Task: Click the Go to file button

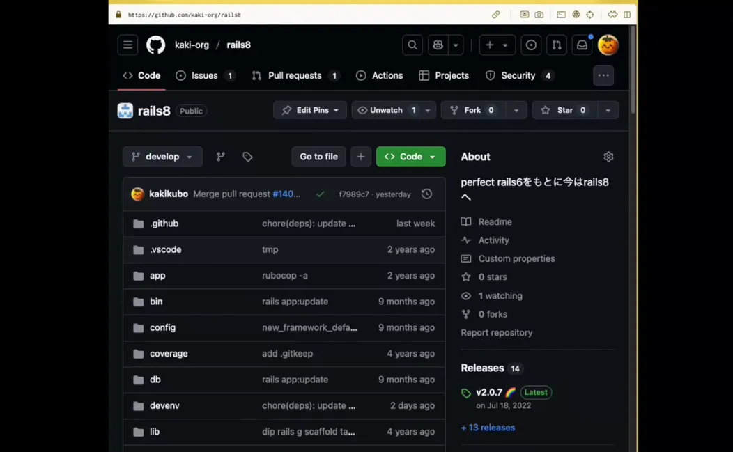Action: click(x=319, y=157)
